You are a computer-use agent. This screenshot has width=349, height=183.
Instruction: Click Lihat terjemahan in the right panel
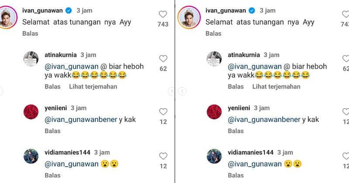click(276, 86)
